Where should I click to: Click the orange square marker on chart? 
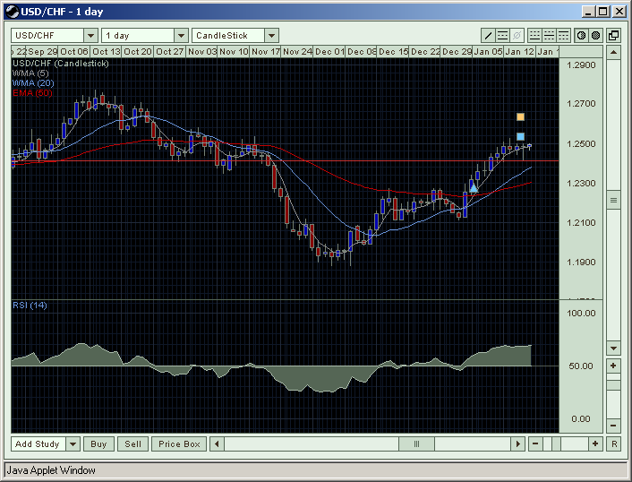[x=520, y=116]
